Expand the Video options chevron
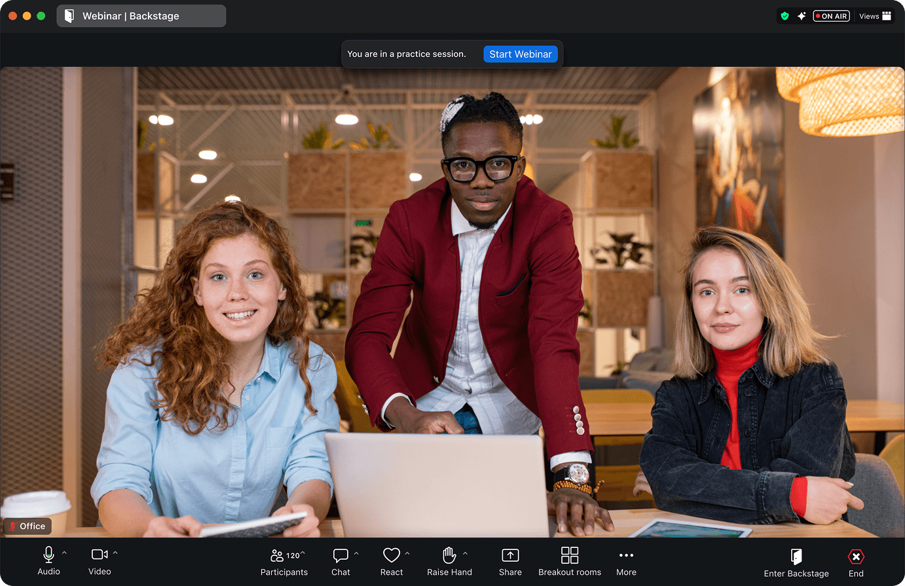This screenshot has width=905, height=586. click(115, 553)
